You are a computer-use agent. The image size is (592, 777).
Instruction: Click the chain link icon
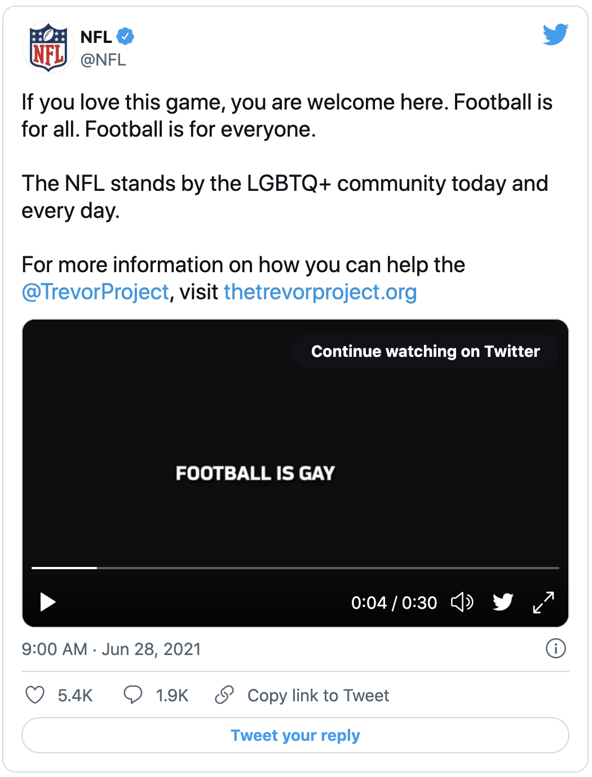coord(224,695)
